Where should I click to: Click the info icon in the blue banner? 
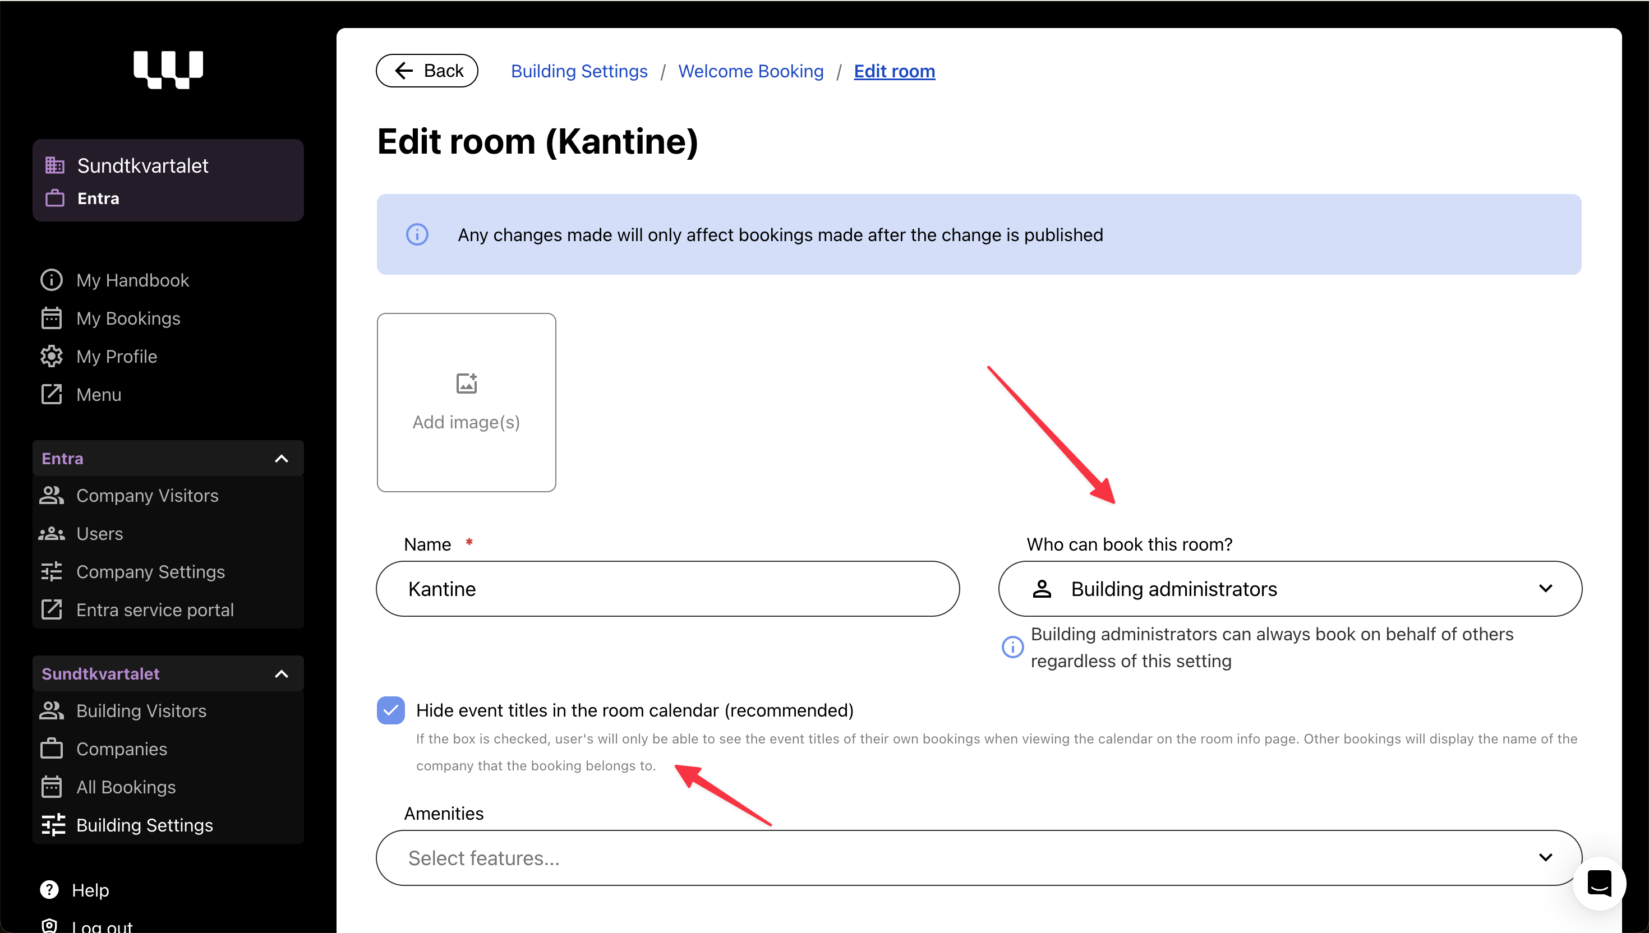[417, 234]
